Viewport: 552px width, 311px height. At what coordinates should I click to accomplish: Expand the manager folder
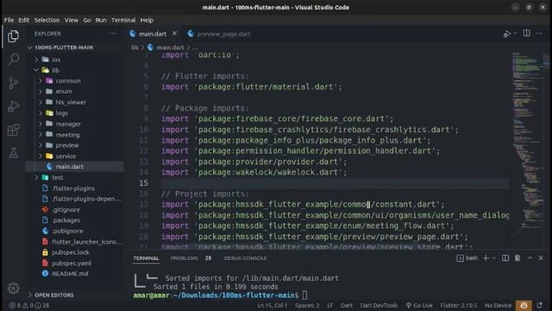(x=68, y=124)
